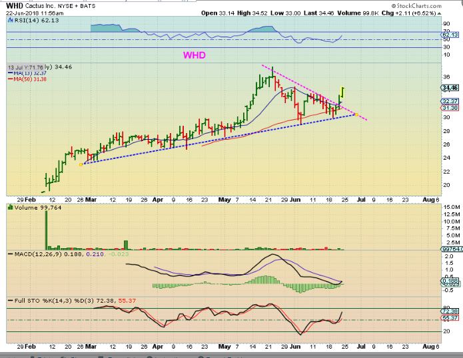463x358 pixels.
Task: Click the blue dotted ascending support trendline
Action: pyautogui.click(x=200, y=141)
